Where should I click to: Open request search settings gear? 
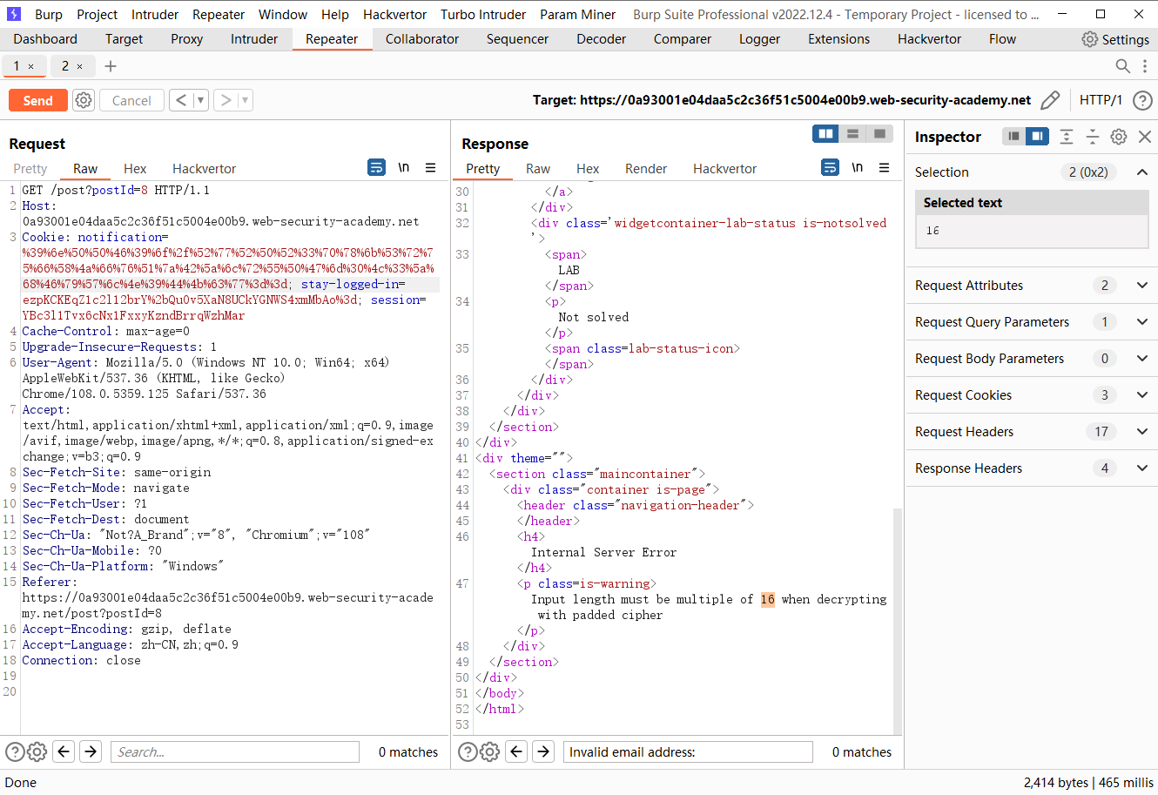point(37,751)
